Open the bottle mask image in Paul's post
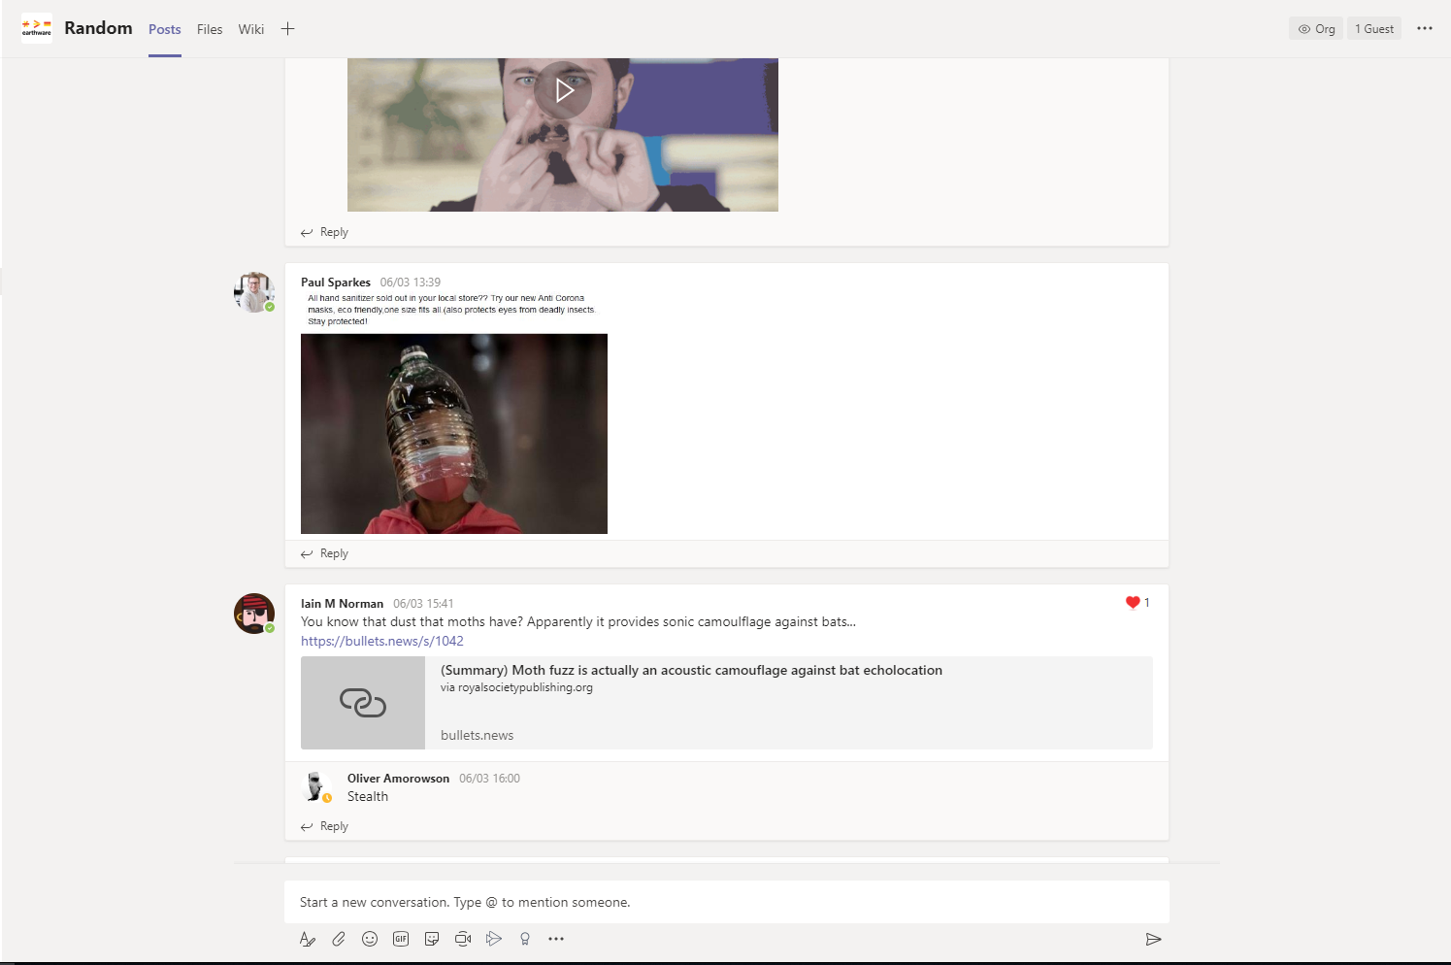The width and height of the screenshot is (1451, 965). [454, 434]
